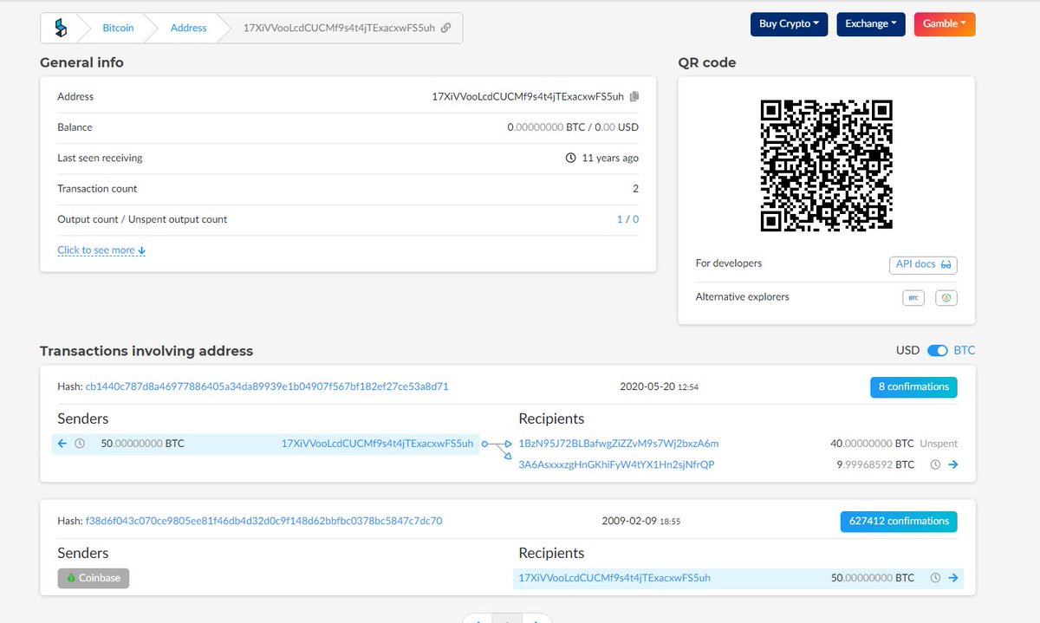Click the 'Unspent' label on the 40 BTC output
The height and width of the screenshot is (623, 1040).
click(x=939, y=444)
